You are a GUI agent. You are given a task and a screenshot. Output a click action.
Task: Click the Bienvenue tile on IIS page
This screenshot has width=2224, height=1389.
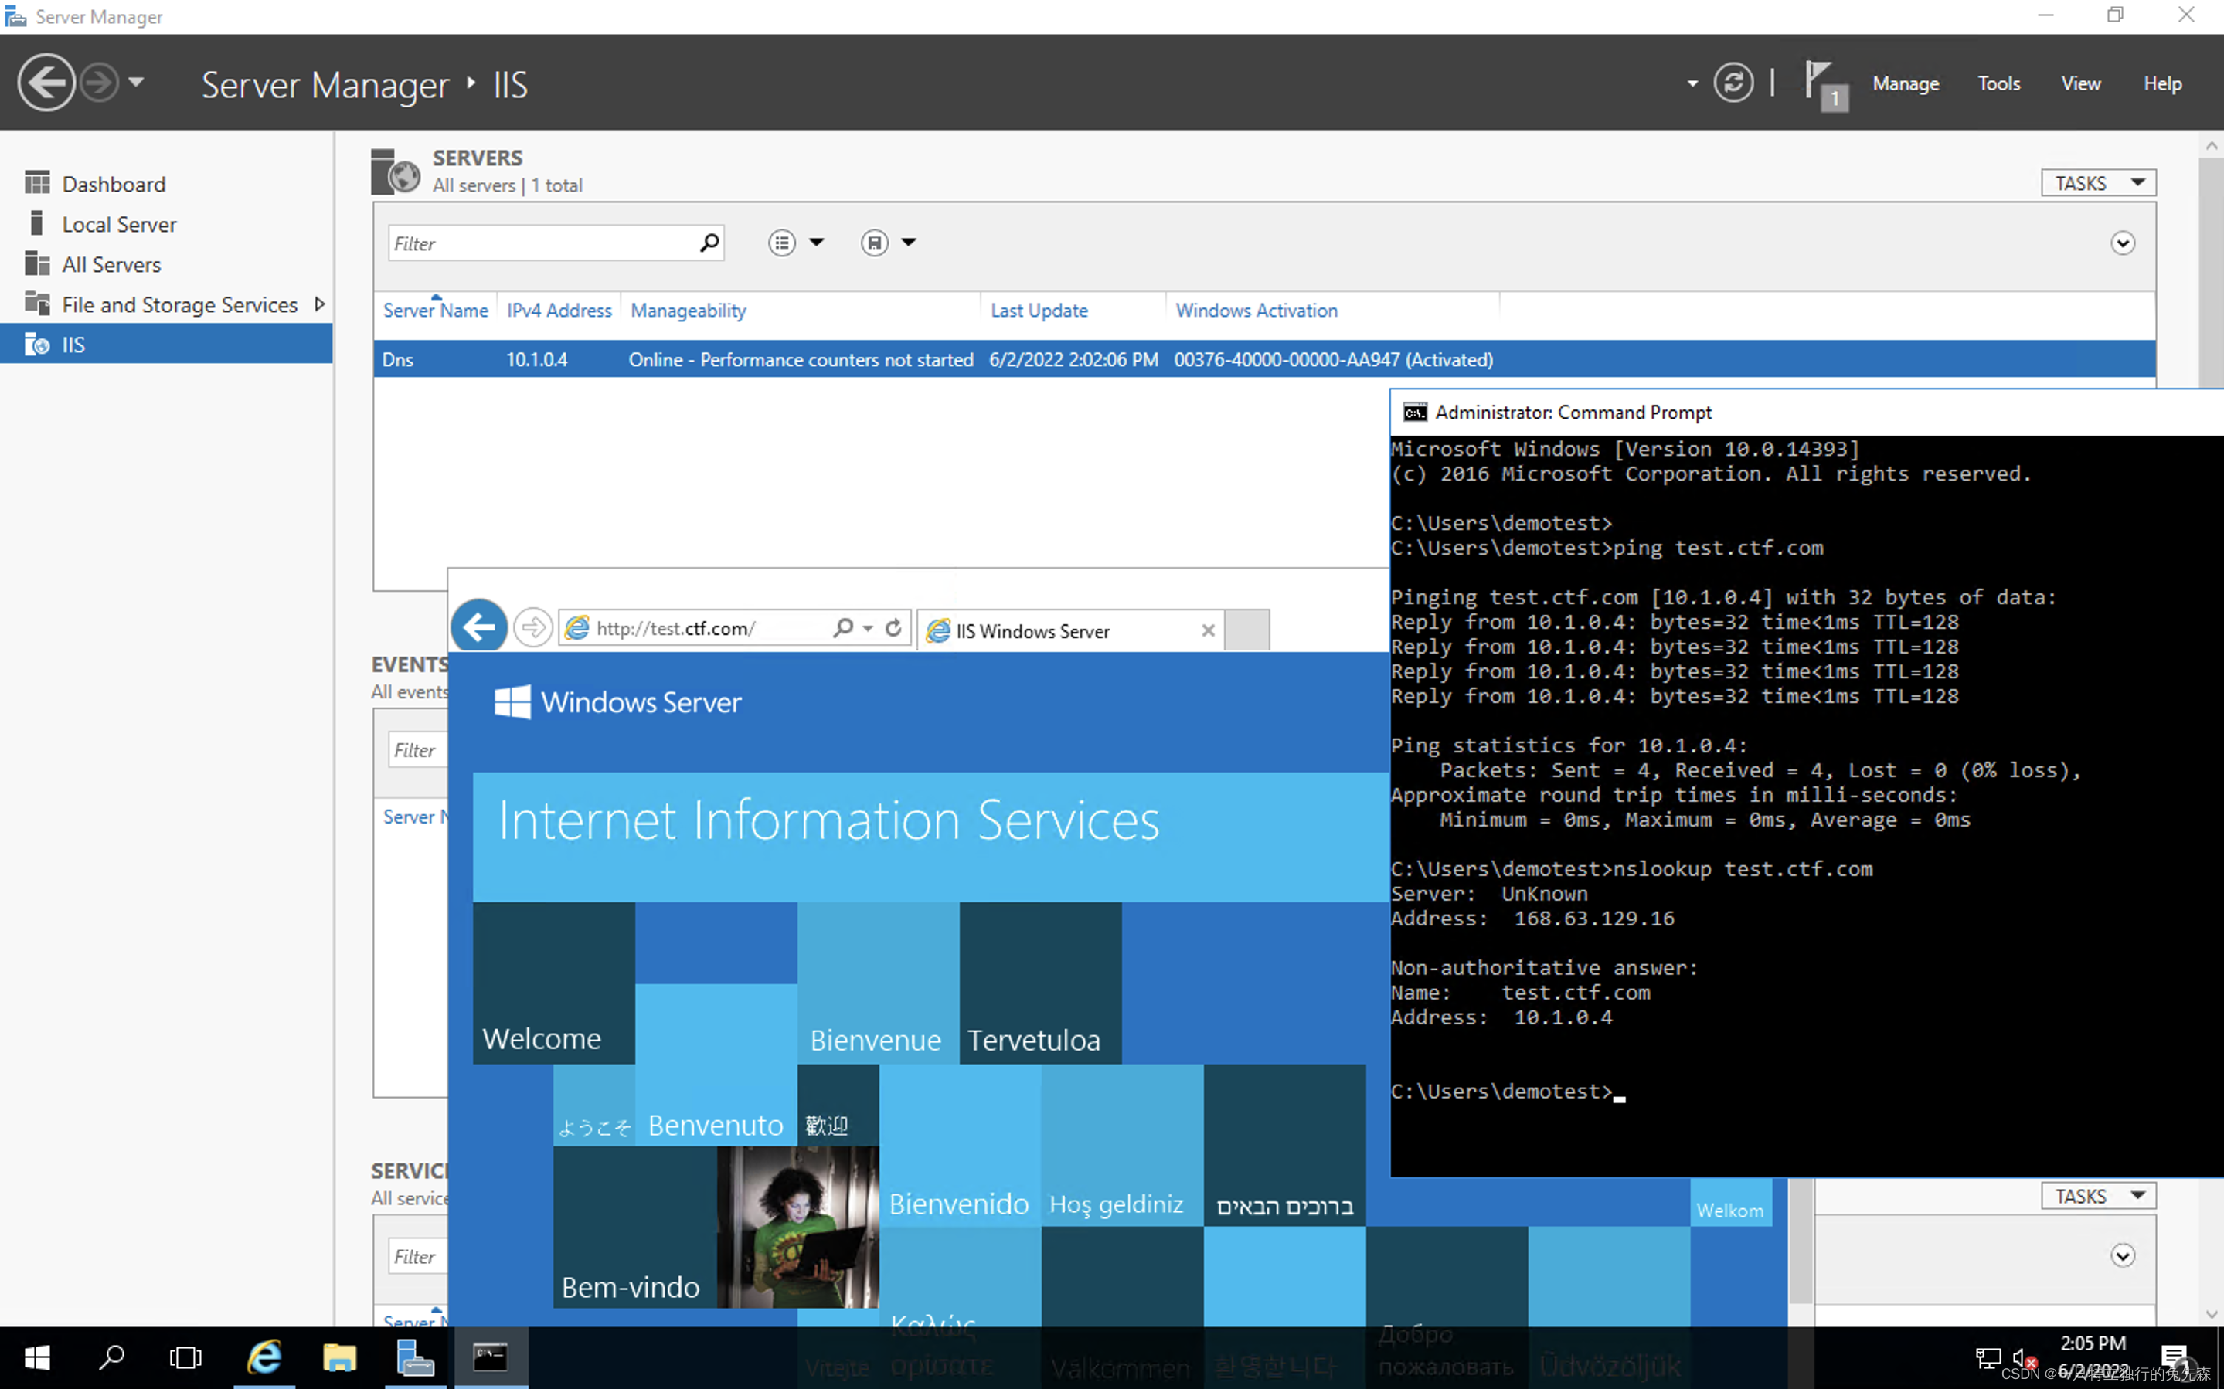[878, 983]
